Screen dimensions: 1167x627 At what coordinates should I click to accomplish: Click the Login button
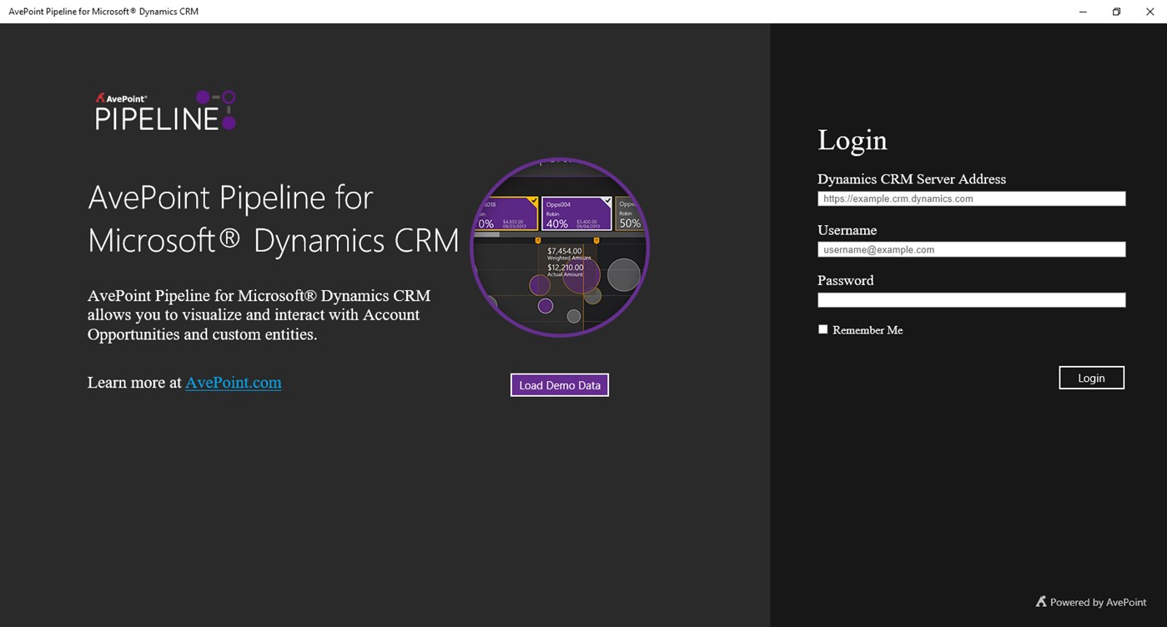(x=1091, y=377)
